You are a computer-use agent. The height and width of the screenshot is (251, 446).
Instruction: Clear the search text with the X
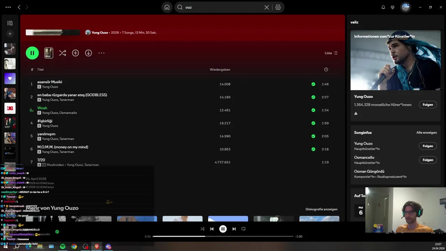pyautogui.click(x=267, y=7)
